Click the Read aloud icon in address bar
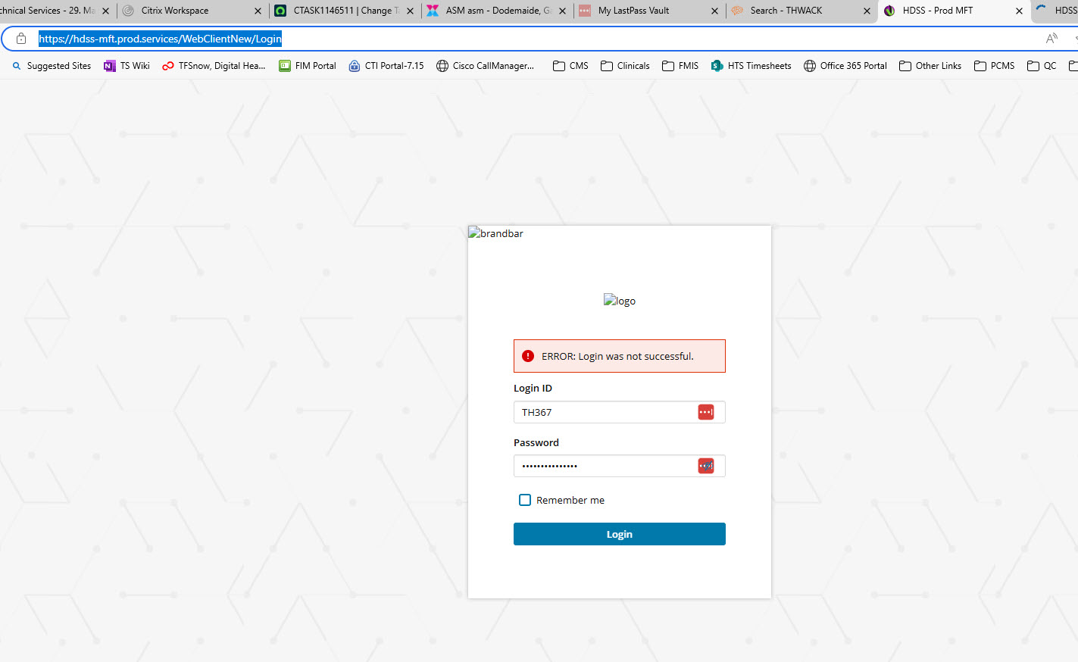 pos(1051,39)
